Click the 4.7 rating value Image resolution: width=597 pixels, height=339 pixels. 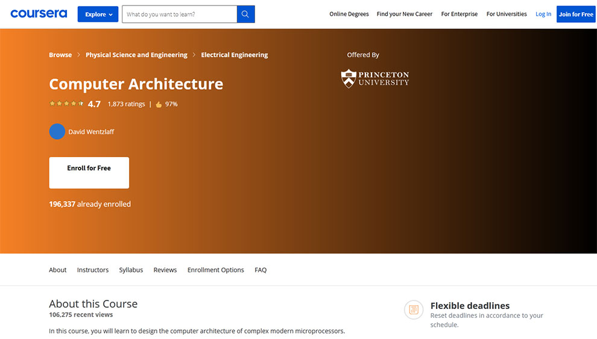point(94,104)
